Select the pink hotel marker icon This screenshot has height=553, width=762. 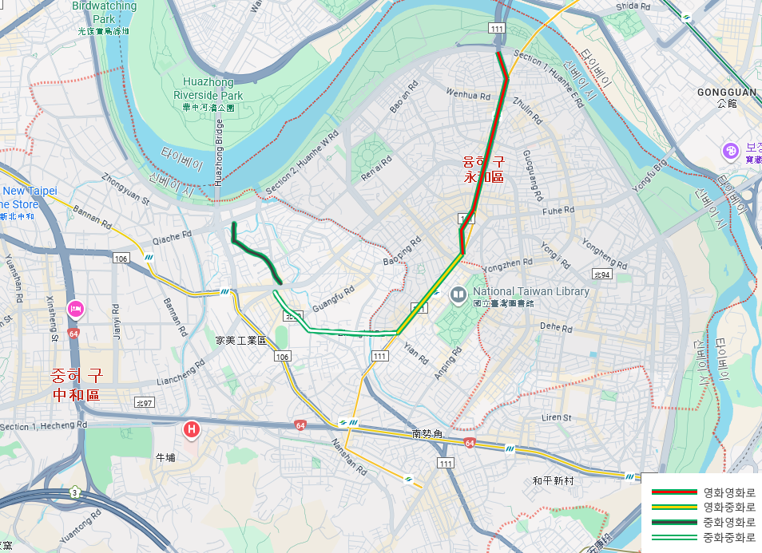(x=76, y=308)
